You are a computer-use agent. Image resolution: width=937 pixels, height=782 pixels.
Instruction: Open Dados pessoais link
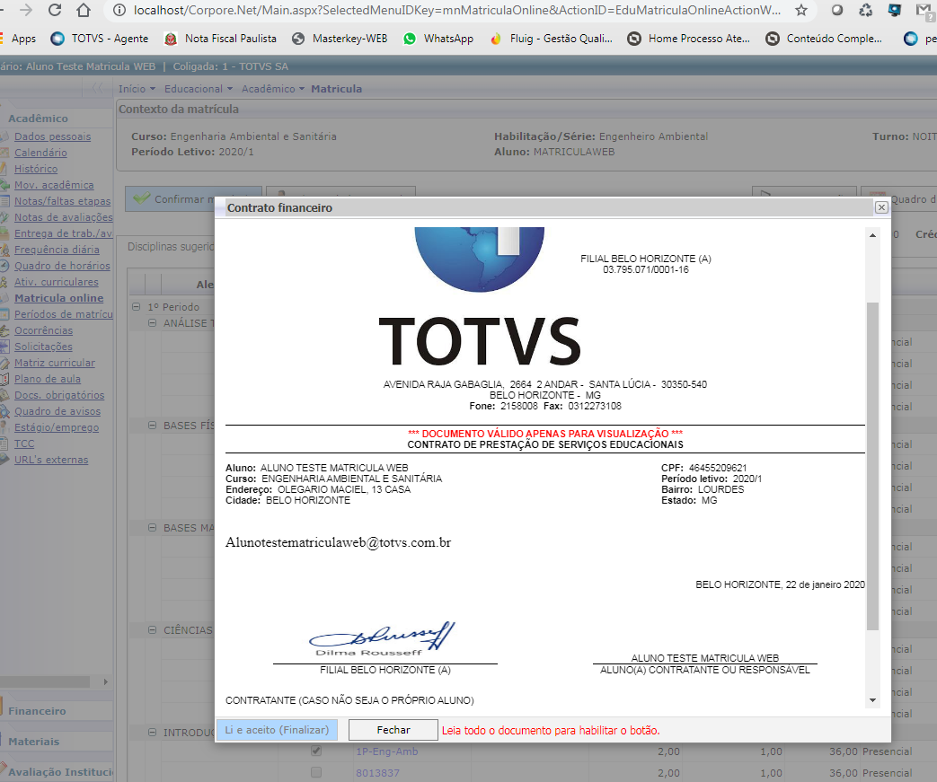pos(53,136)
